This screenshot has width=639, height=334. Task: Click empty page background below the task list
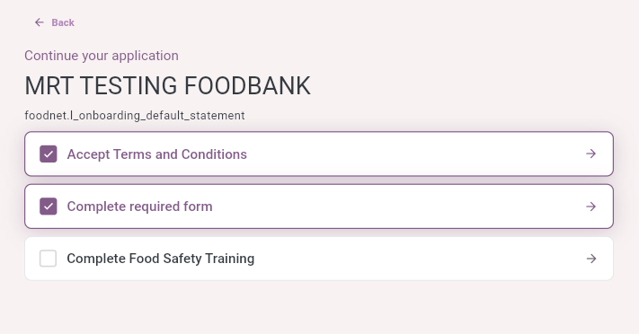320,310
